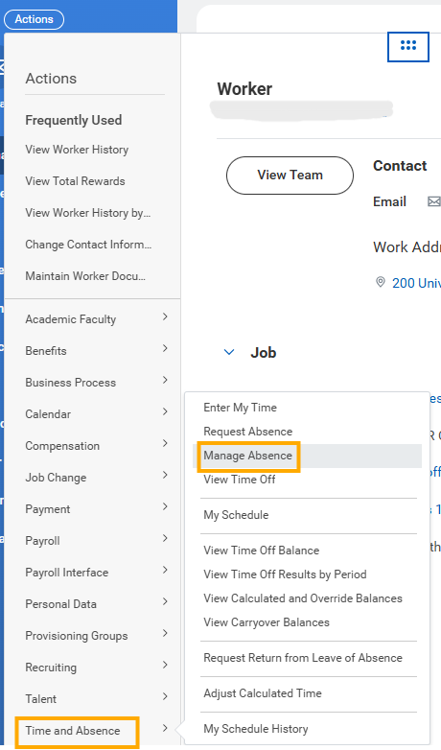
Task: Open the View Team button
Action: [290, 176]
